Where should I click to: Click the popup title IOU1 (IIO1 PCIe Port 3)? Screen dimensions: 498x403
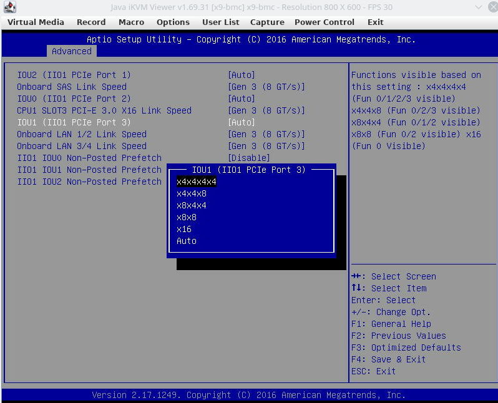point(248,170)
